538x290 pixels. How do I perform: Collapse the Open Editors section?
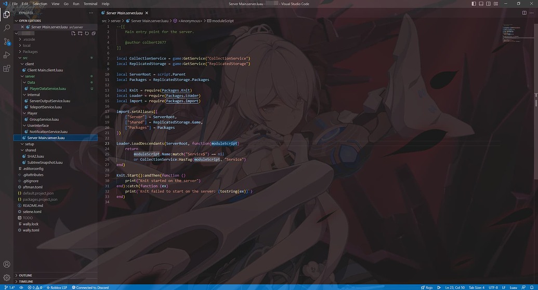point(55,21)
